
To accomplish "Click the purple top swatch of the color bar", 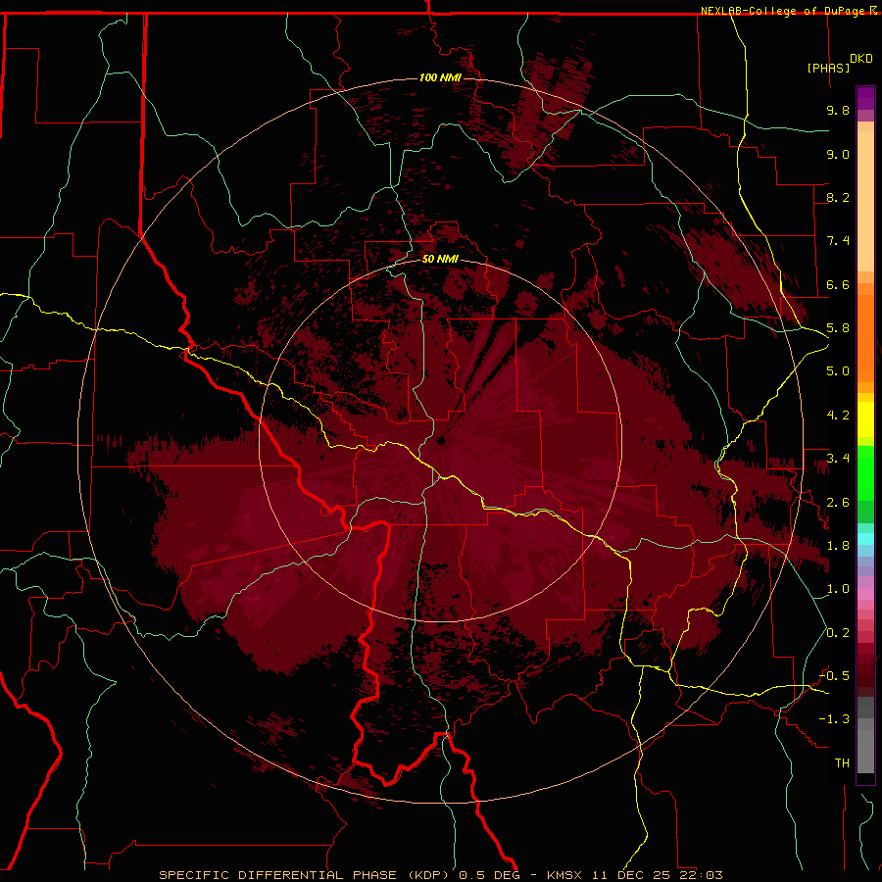I will (x=865, y=98).
